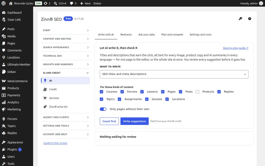Open the comments bubble icon in admin bar

click(x=71, y=3)
